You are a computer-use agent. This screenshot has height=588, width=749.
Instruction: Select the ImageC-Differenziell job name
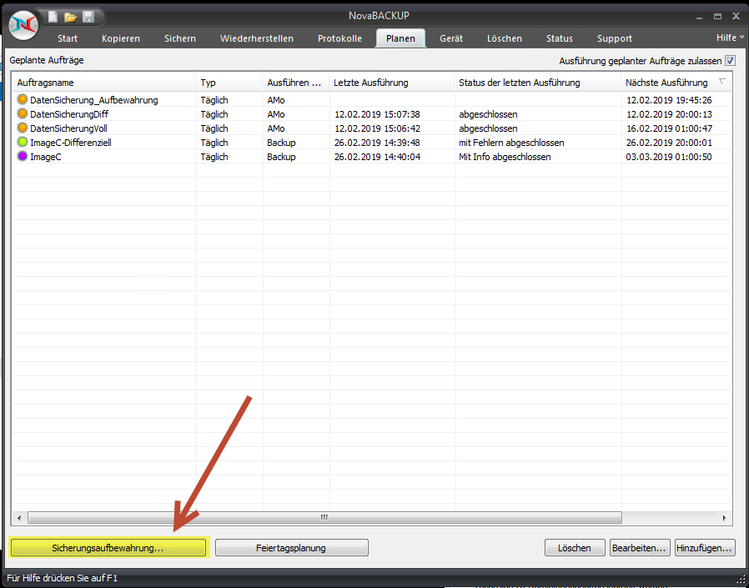click(x=71, y=143)
